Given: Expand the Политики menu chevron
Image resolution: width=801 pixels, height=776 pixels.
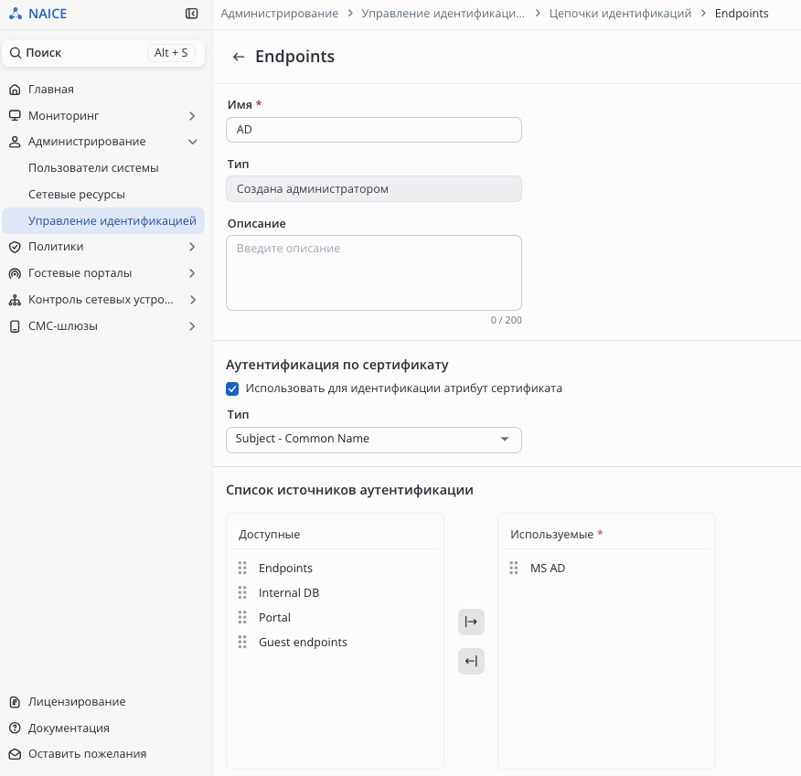Looking at the screenshot, I should 192,247.
